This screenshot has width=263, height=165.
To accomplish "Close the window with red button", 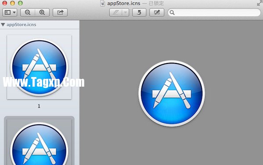I will click(4, 3).
